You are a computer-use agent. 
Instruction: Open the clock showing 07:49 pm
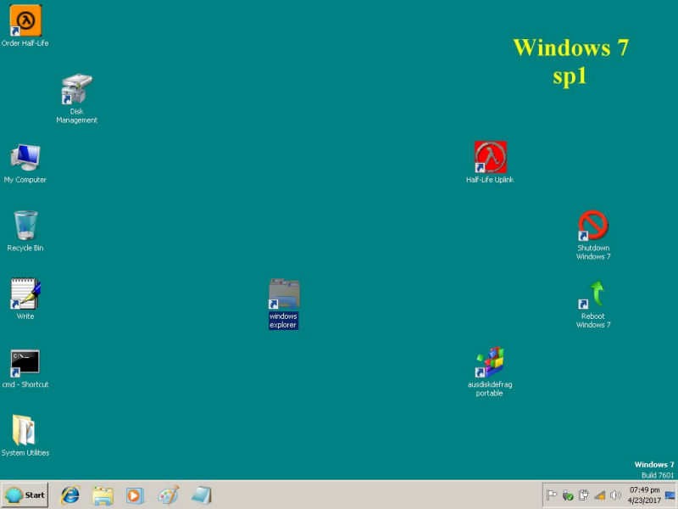tap(644, 495)
